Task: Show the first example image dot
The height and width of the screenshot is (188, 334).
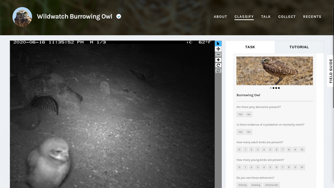Action: 271,88
